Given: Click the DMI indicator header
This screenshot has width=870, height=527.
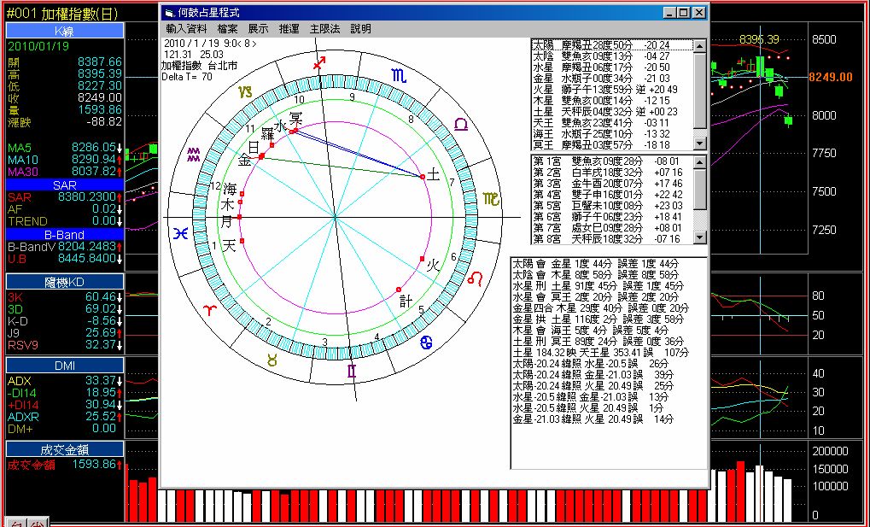Looking at the screenshot, I should [65, 365].
